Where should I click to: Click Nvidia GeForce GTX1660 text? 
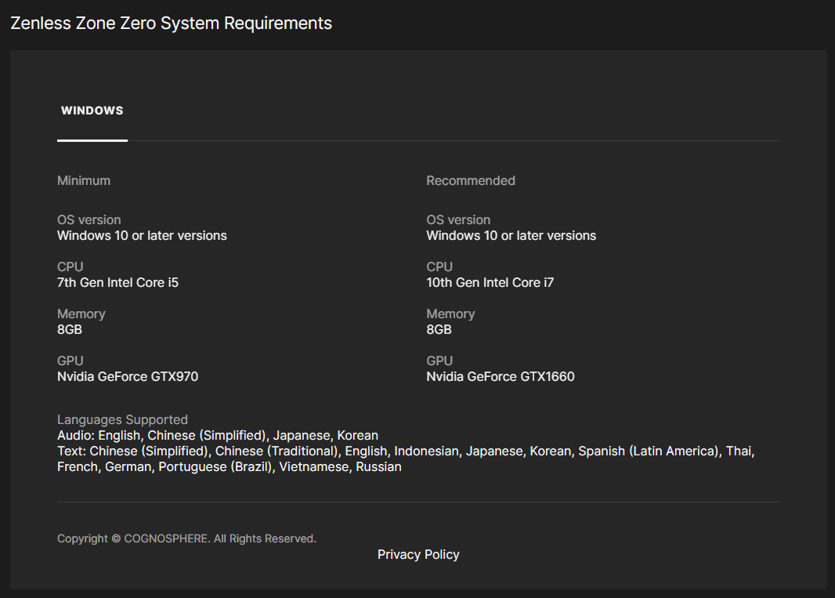point(501,376)
